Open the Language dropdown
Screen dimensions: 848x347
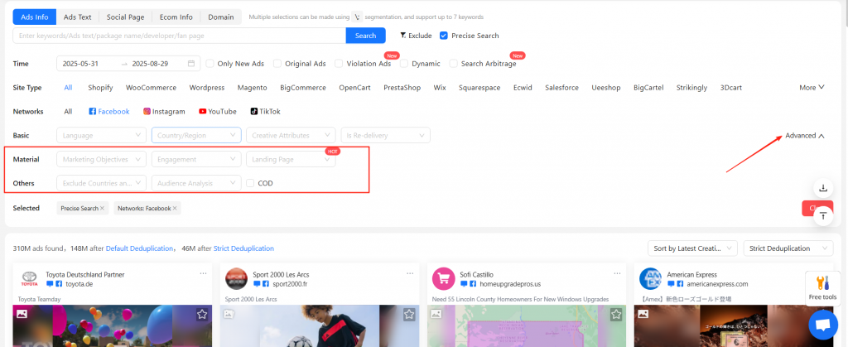pos(101,135)
